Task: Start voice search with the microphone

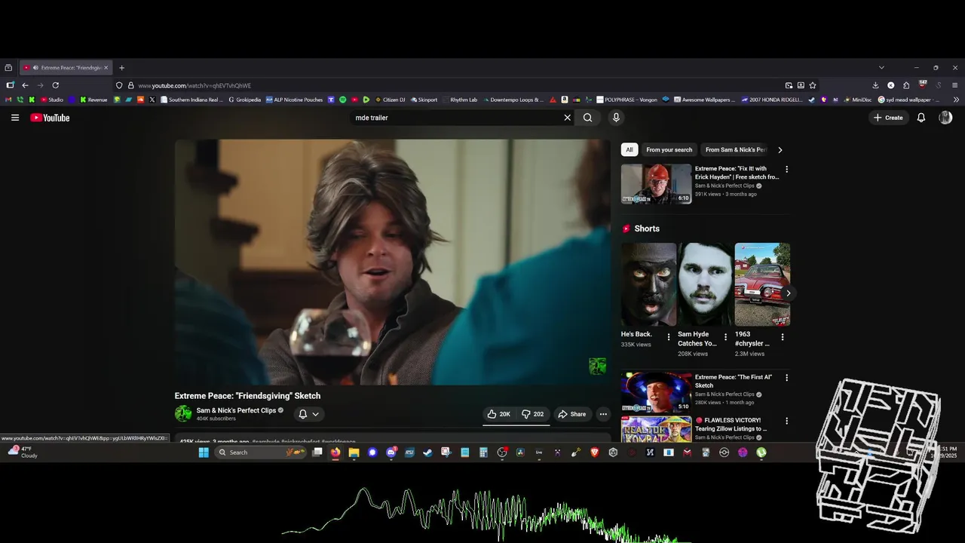Action: (x=616, y=118)
